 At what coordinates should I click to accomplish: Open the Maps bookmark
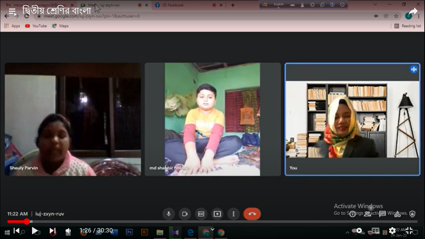(x=60, y=26)
